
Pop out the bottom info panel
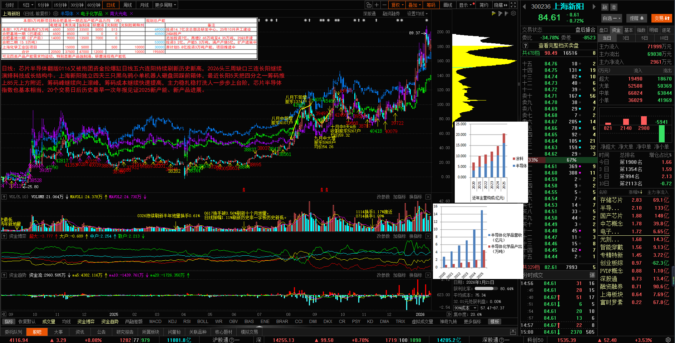click(x=513, y=332)
